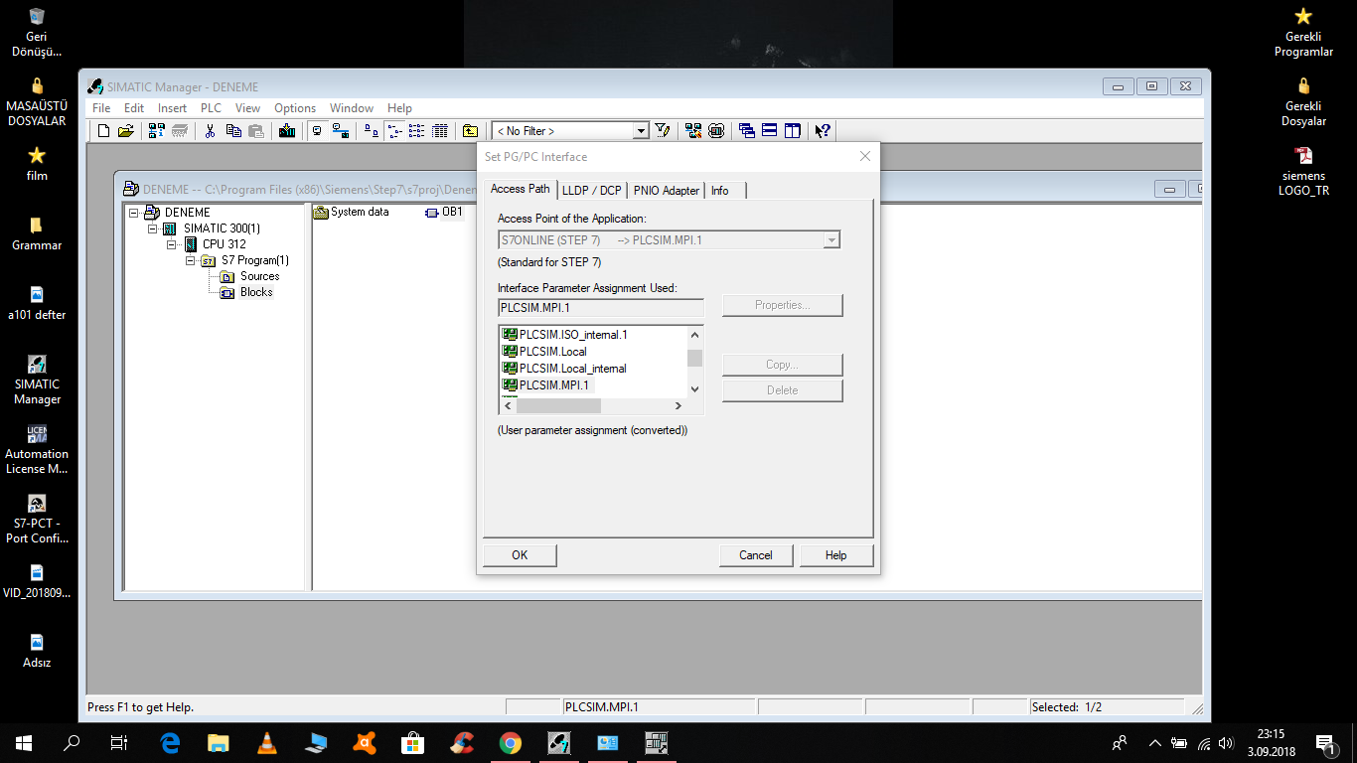The width and height of the screenshot is (1357, 763).
Task: Open the Access Point of Application dropdown
Action: 831,240
